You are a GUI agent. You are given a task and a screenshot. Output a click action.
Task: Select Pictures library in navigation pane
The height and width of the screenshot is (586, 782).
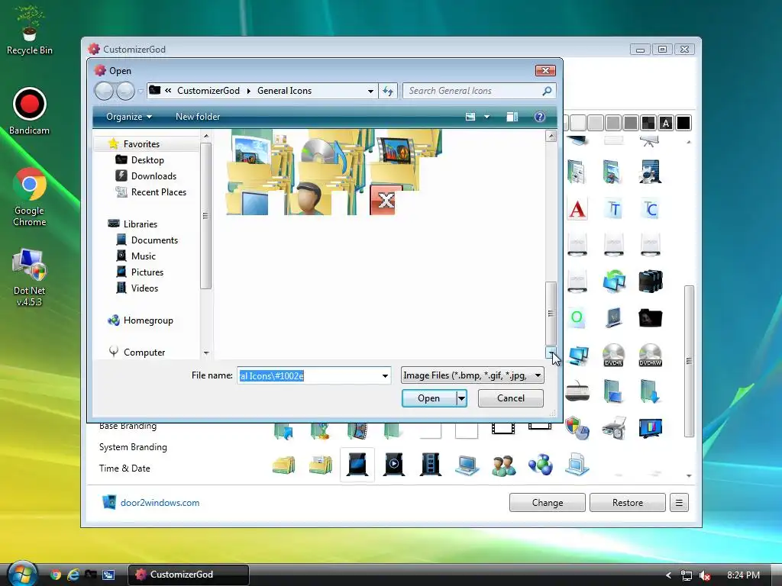(147, 272)
